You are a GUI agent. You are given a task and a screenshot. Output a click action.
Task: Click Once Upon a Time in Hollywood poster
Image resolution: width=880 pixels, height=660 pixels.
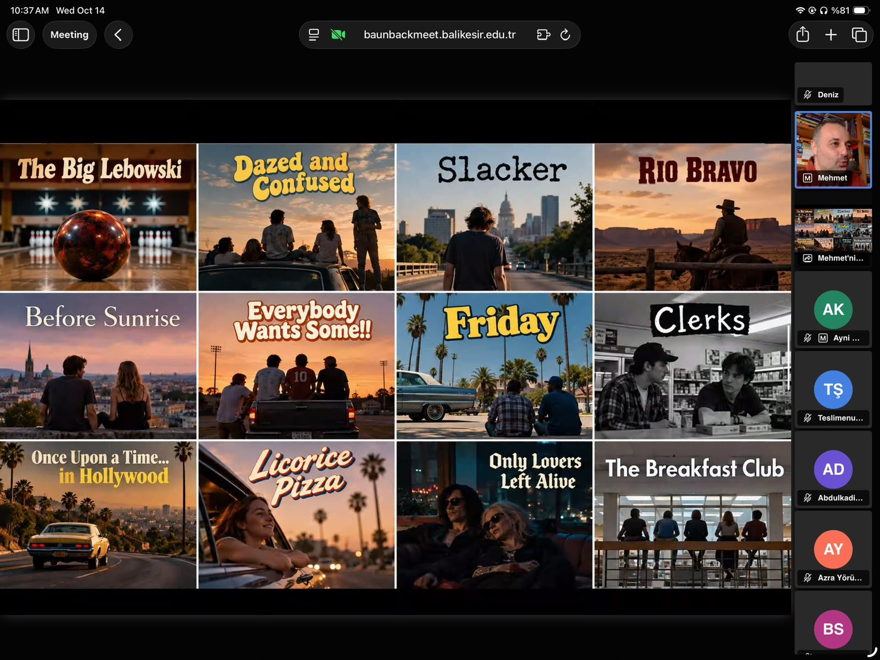98,515
